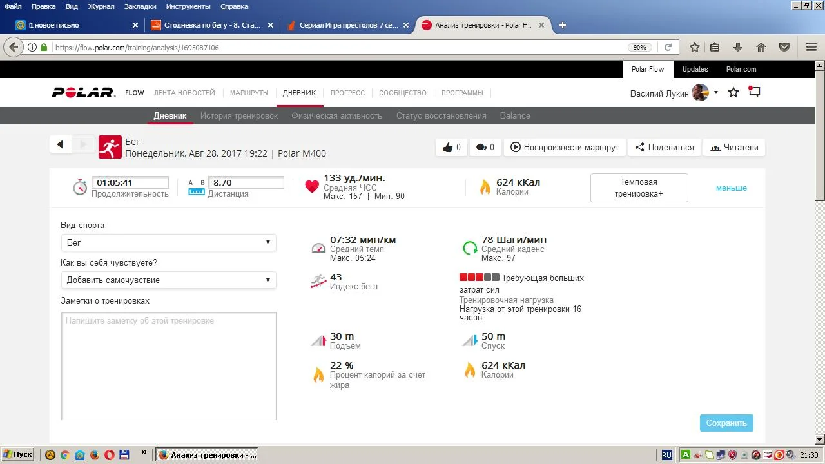
Task: Click the comments speech bubble icon
Action: tap(481, 148)
